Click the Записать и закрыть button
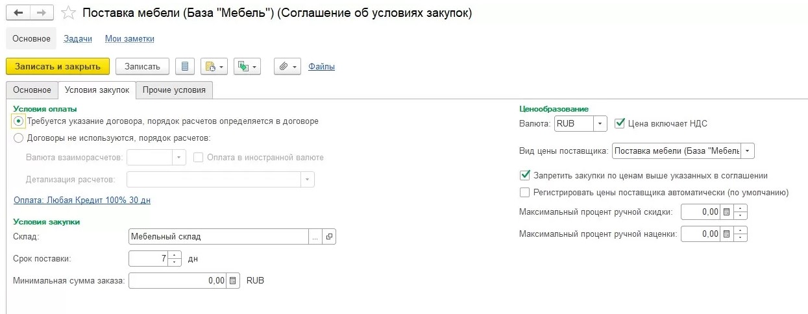808x314 pixels. tap(58, 66)
